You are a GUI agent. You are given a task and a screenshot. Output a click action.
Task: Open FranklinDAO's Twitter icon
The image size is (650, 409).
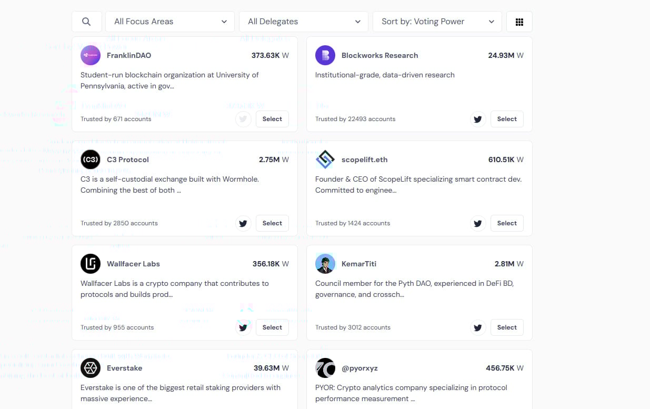(x=243, y=119)
